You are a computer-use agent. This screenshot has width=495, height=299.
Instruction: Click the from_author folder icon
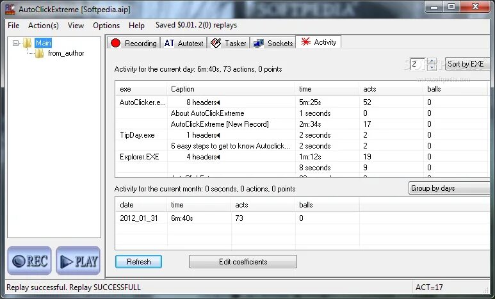tap(40, 53)
